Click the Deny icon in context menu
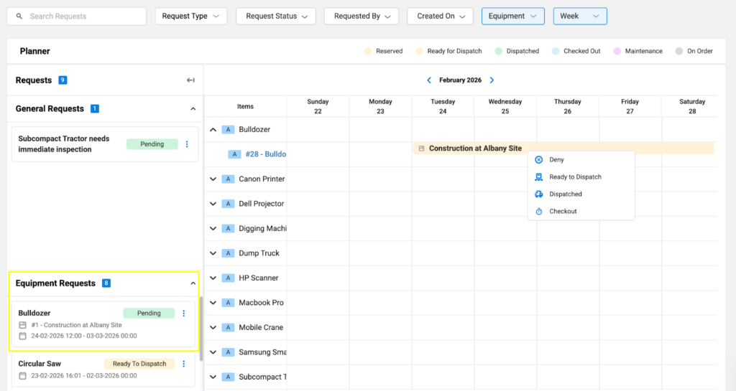This screenshot has width=736, height=391. tap(539, 160)
